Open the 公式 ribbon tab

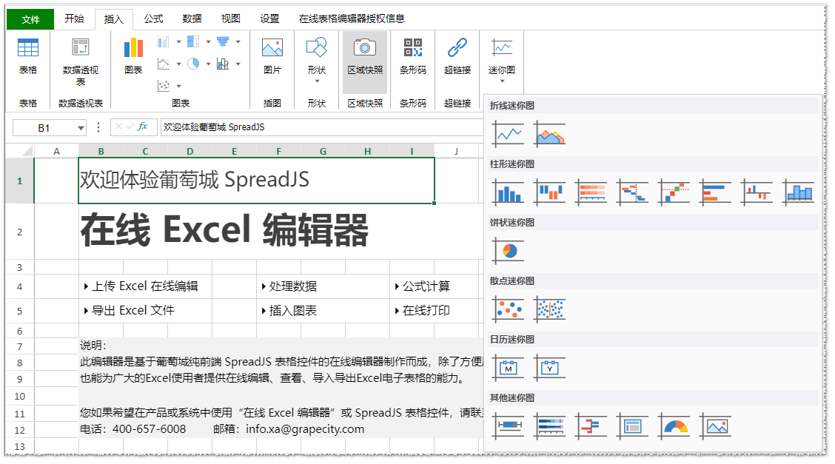153,20
